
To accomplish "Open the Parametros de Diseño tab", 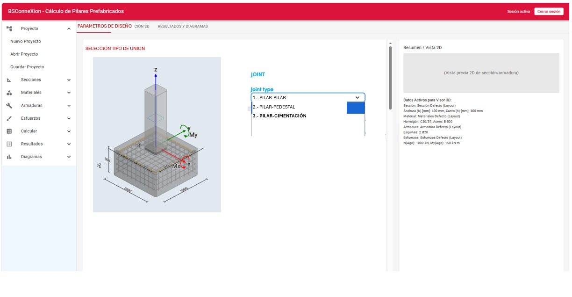I will point(105,26).
